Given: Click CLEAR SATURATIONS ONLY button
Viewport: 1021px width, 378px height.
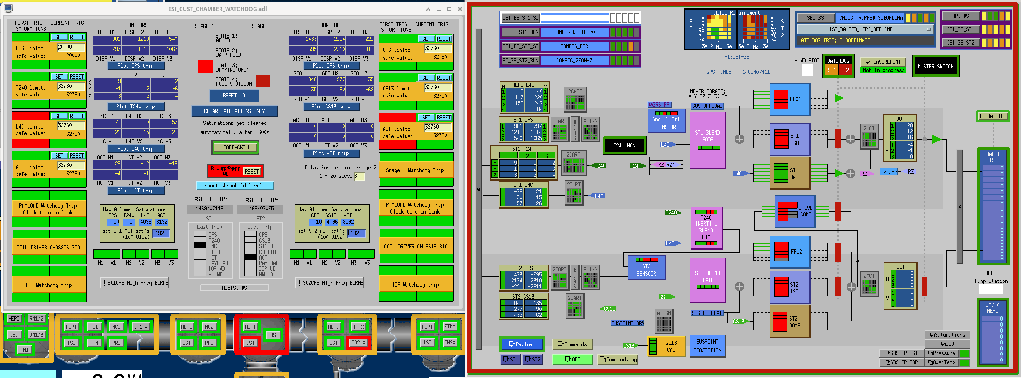Looking at the screenshot, I should (x=235, y=111).
